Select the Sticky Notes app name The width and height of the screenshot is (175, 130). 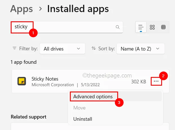pos(45,79)
